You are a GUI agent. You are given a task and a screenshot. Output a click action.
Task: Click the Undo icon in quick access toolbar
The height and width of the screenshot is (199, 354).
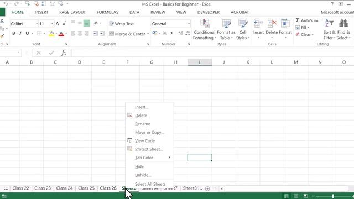coord(6,4)
